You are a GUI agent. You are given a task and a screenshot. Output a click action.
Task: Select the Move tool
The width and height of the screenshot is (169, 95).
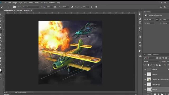tap(1, 15)
